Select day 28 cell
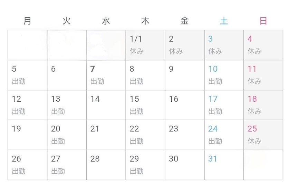The width and height of the screenshot is (290, 193). coord(106,165)
